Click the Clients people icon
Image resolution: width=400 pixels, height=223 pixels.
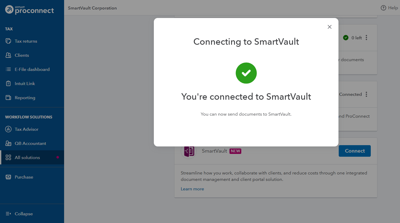8,55
